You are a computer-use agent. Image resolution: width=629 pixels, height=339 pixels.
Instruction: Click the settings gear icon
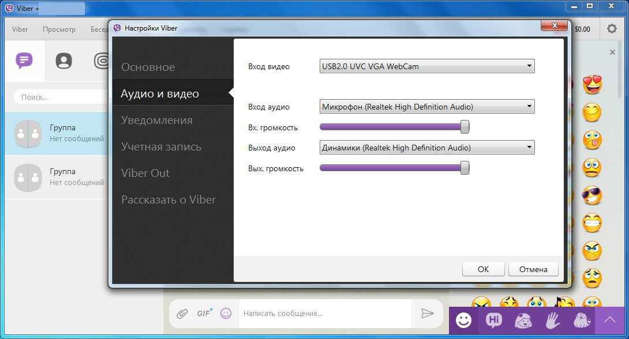coord(612,29)
